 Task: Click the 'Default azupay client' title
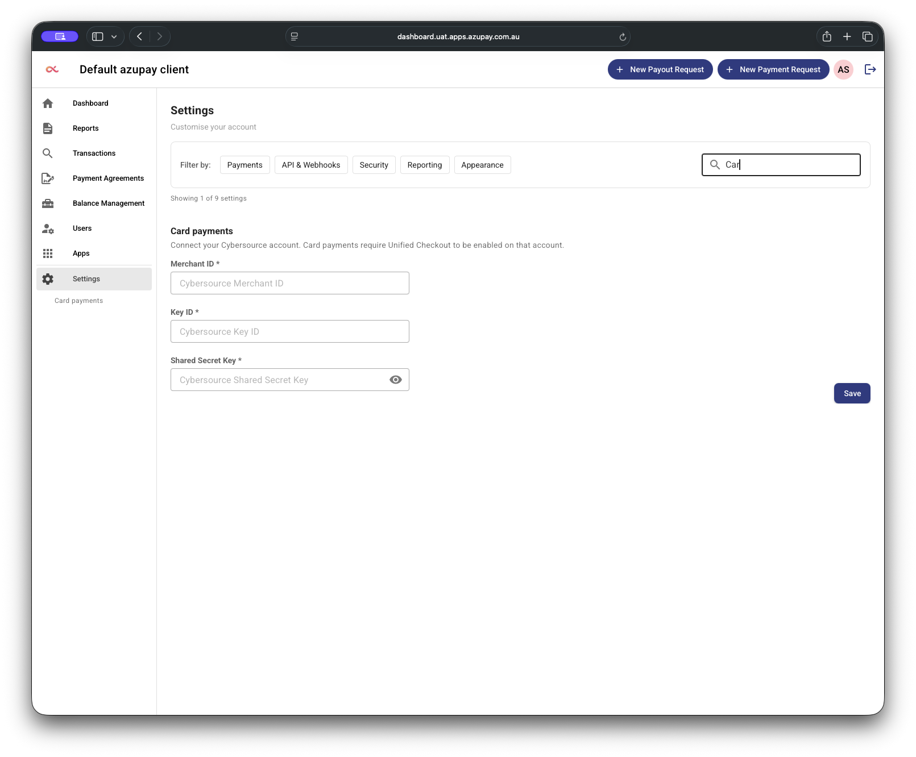134,69
